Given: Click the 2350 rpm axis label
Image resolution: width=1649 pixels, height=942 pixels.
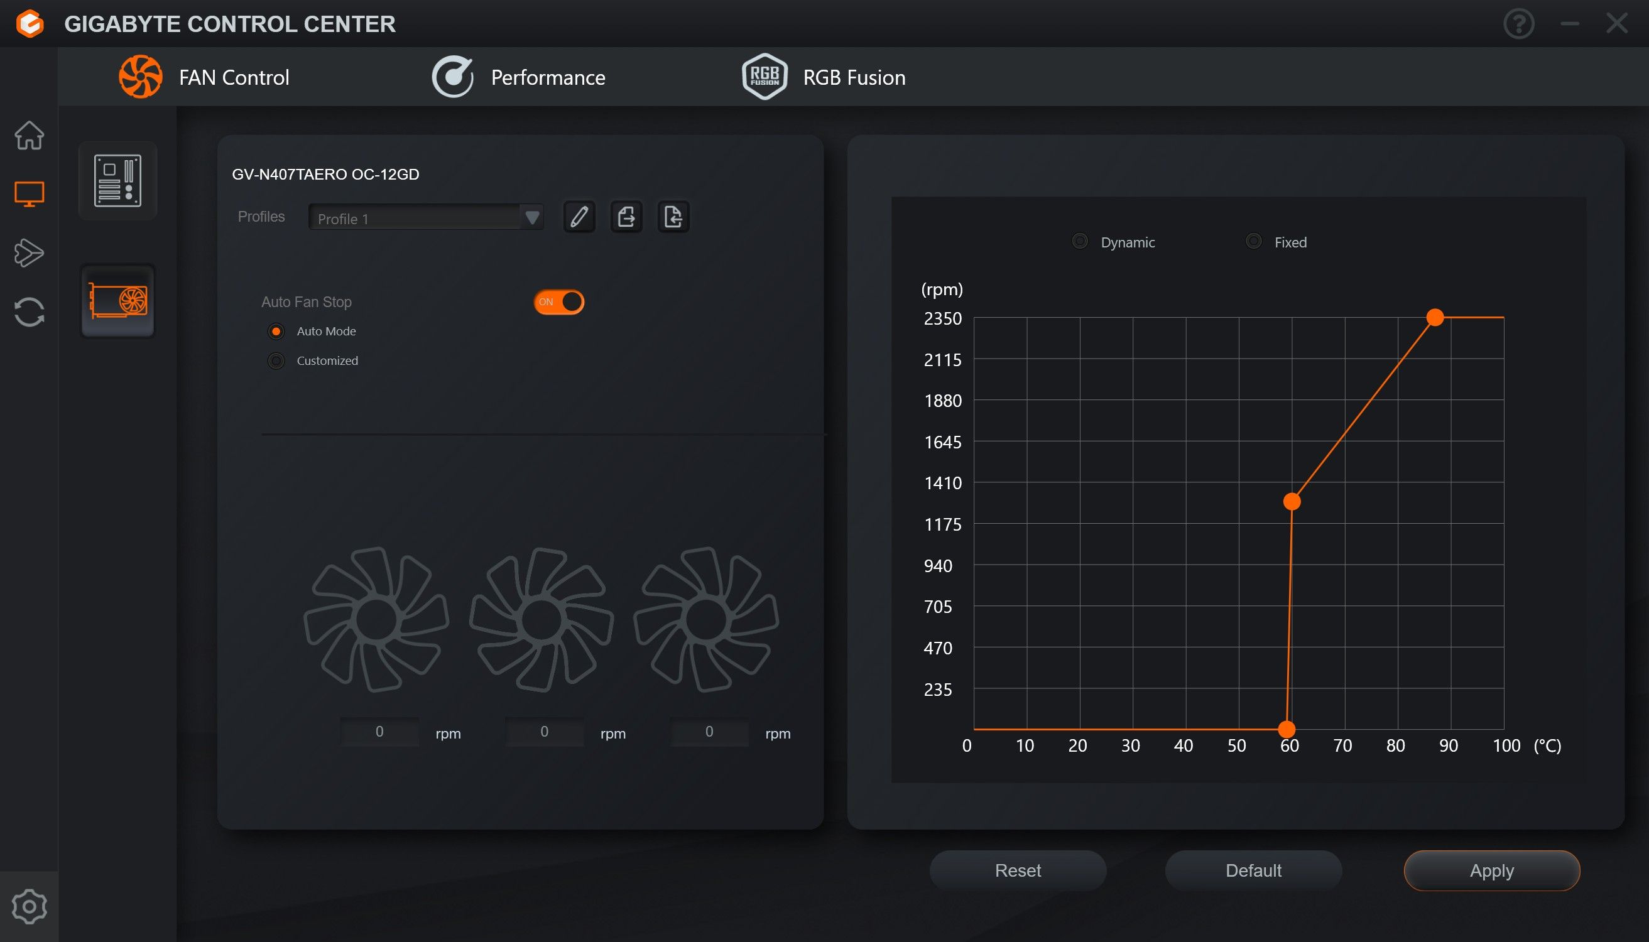Looking at the screenshot, I should 943,318.
